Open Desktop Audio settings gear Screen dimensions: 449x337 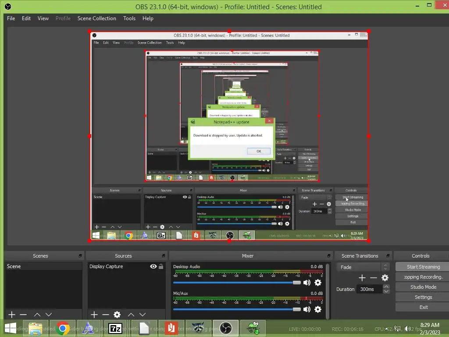point(318,283)
